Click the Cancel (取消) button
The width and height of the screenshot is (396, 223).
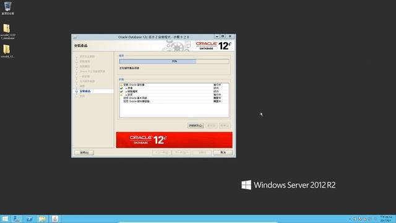click(223, 152)
